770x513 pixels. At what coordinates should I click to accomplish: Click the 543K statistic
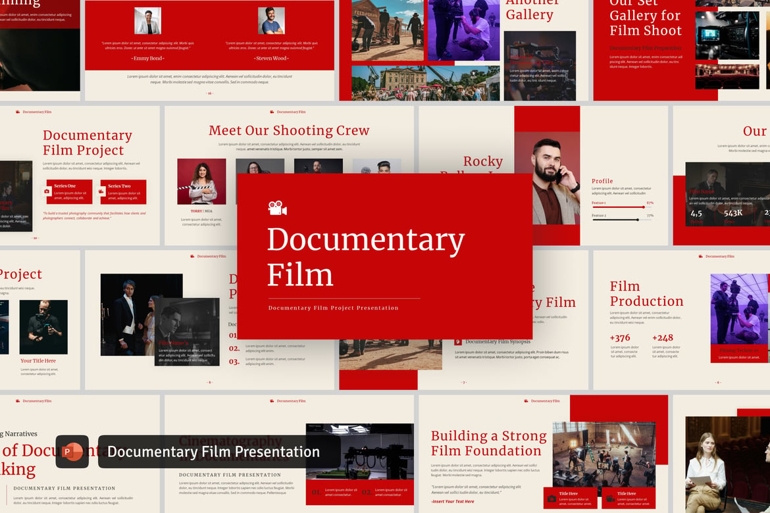point(732,213)
